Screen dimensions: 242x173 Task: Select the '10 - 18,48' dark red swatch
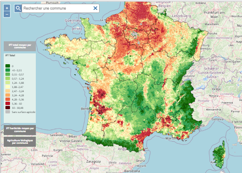tap(8, 108)
